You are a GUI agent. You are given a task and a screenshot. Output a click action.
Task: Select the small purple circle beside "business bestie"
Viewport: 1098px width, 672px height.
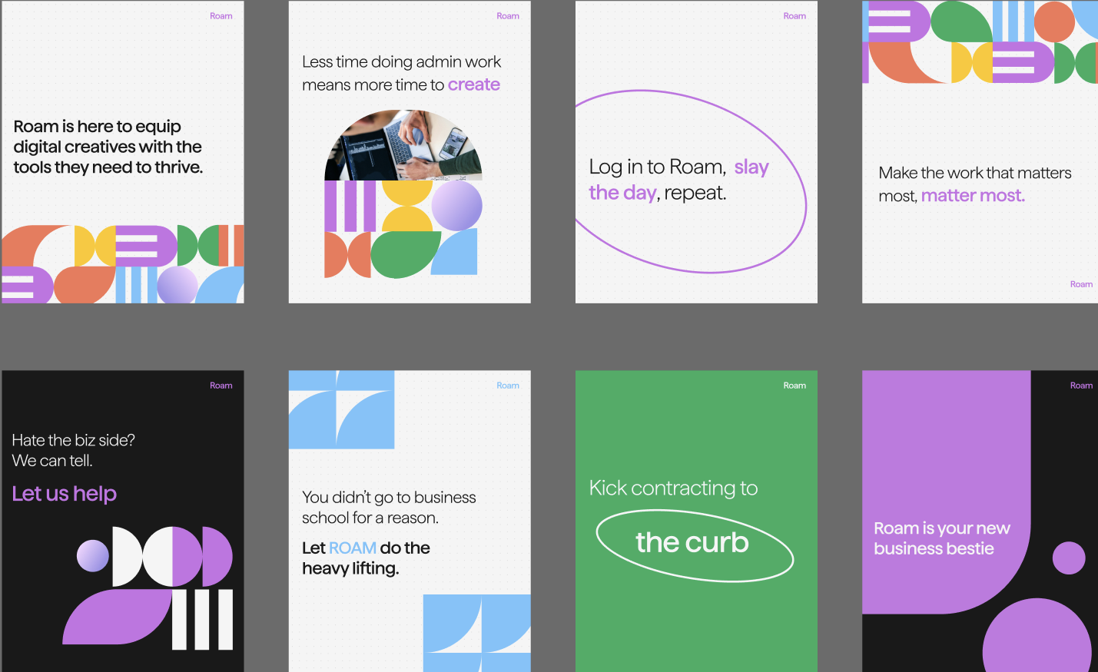tap(1069, 558)
